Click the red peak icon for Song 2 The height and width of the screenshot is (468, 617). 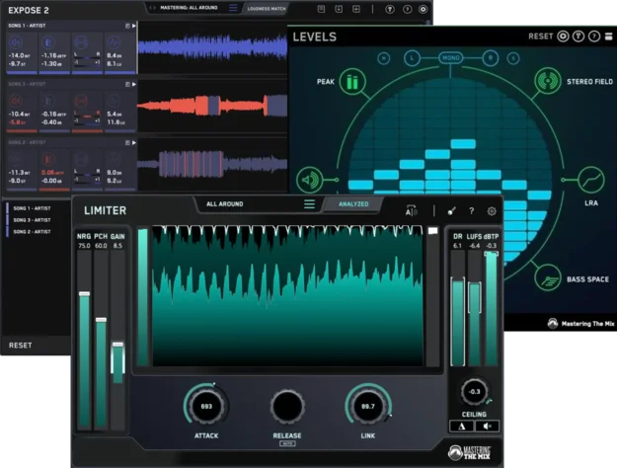pyautogui.click(x=48, y=159)
